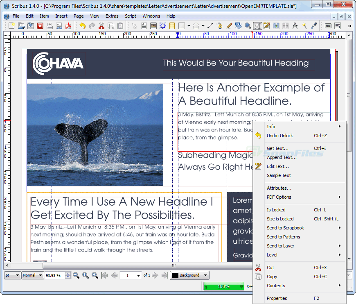The image size is (356, 304).
Task: Click the page number field showing 1
Action: [x=130, y=275]
